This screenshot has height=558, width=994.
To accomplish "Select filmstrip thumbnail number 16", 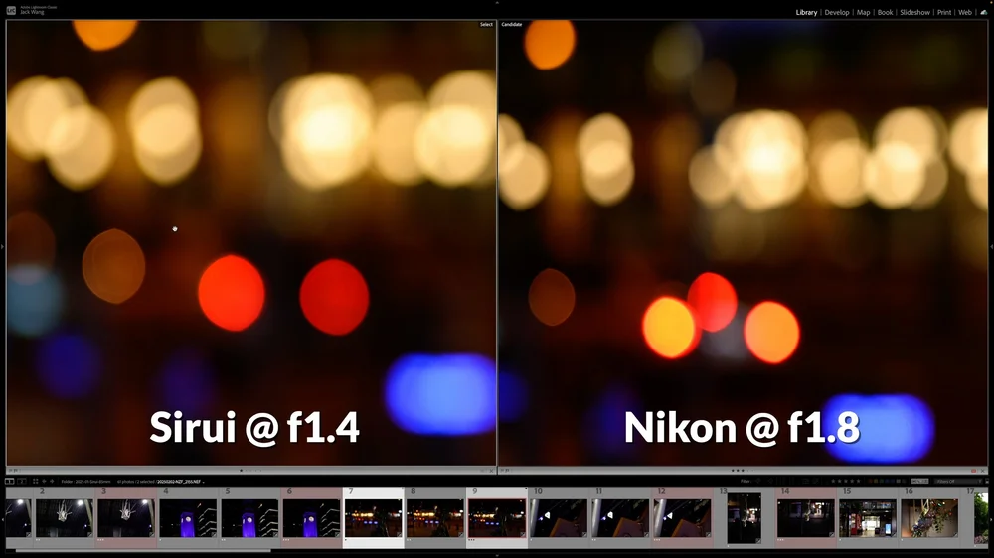I will click(x=929, y=517).
